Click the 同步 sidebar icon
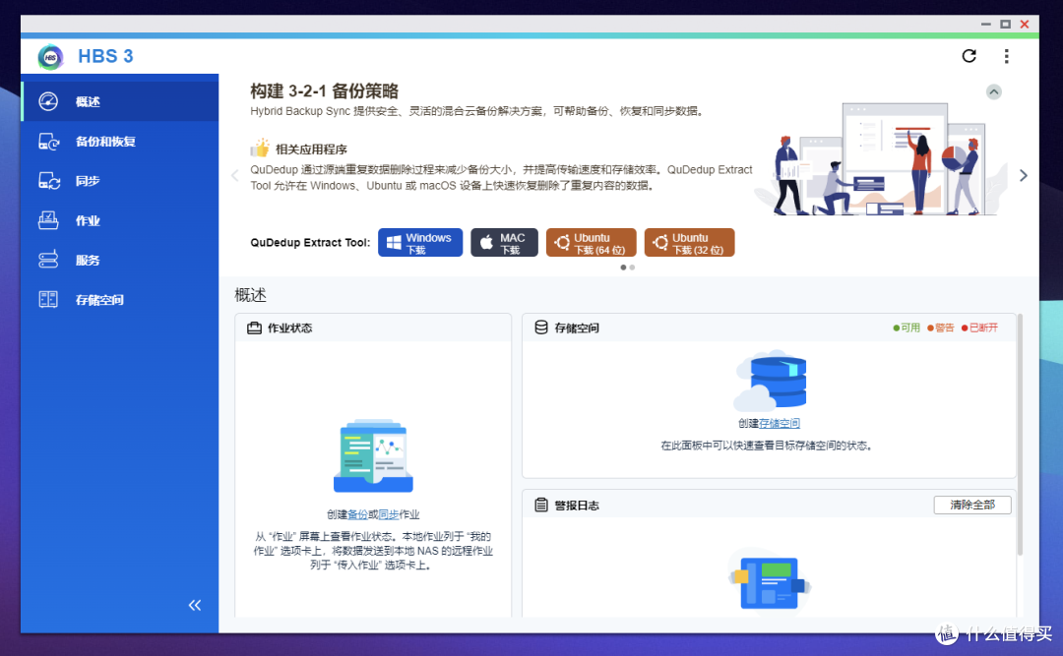This screenshot has height=656, width=1063. [x=49, y=181]
